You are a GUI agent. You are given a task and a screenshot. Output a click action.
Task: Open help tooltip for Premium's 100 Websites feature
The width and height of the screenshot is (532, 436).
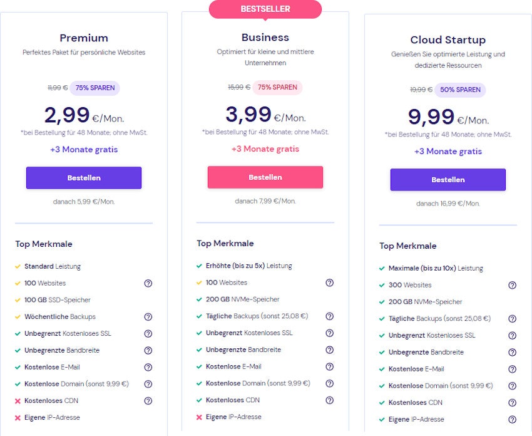coord(148,283)
